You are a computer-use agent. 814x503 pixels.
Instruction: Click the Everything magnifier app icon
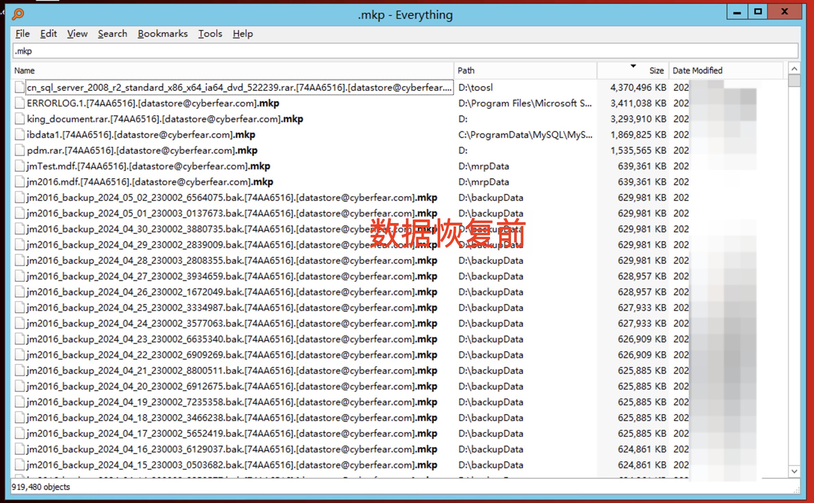[x=18, y=14]
